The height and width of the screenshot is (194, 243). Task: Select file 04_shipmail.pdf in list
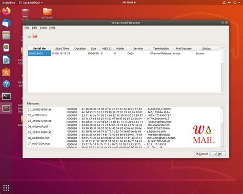tap(38, 126)
